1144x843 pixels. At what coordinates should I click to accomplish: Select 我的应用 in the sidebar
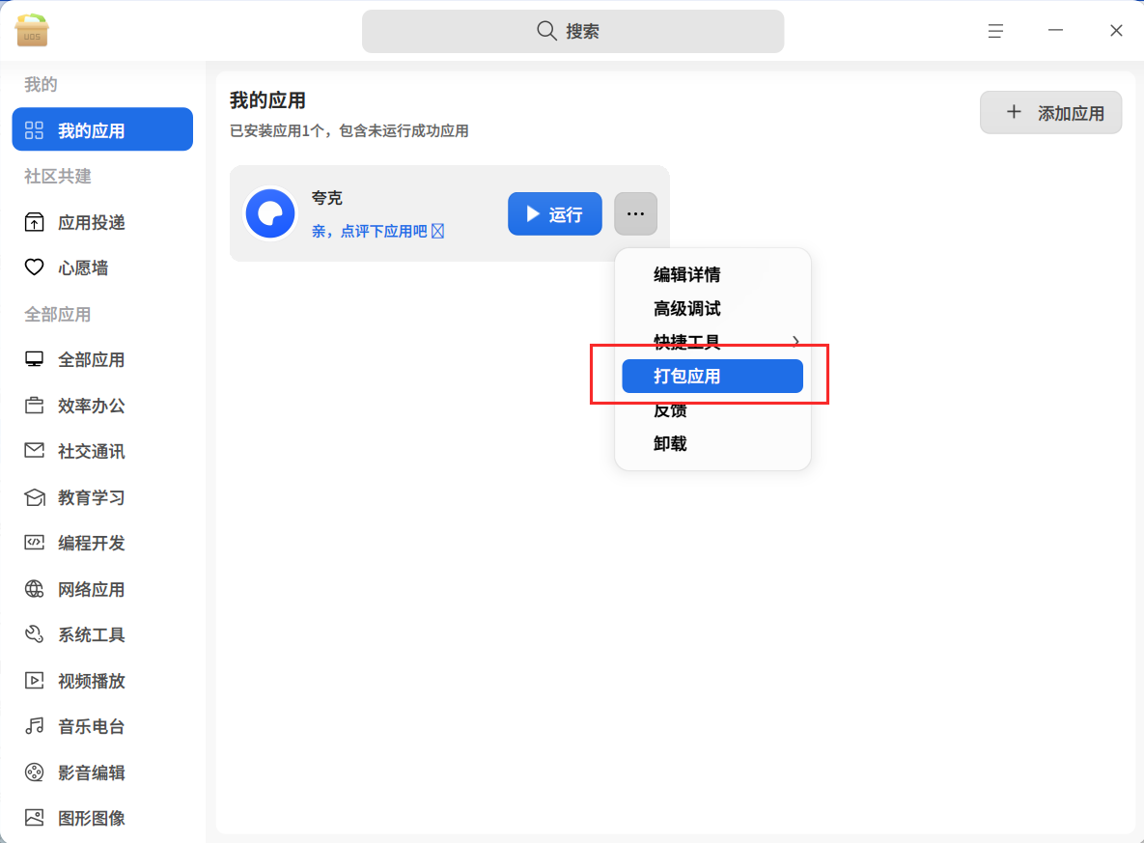pyautogui.click(x=103, y=129)
